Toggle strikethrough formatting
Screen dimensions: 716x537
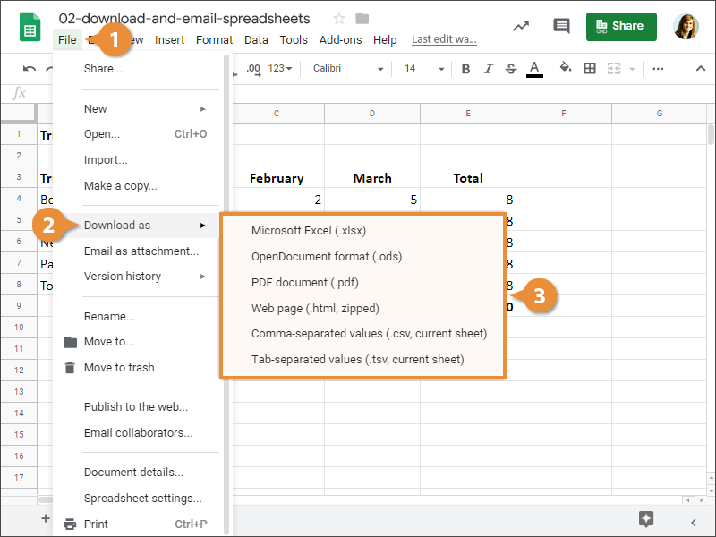click(x=510, y=68)
